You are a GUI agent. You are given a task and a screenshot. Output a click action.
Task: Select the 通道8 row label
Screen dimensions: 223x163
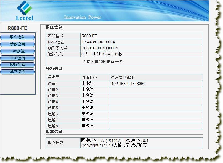pos(53,126)
